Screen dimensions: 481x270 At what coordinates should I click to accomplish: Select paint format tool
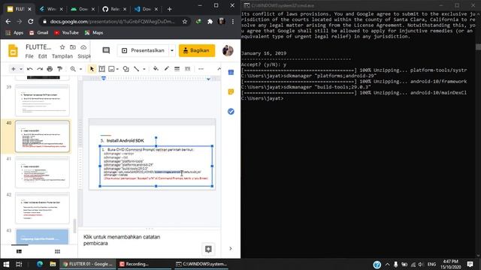[x=60, y=69]
